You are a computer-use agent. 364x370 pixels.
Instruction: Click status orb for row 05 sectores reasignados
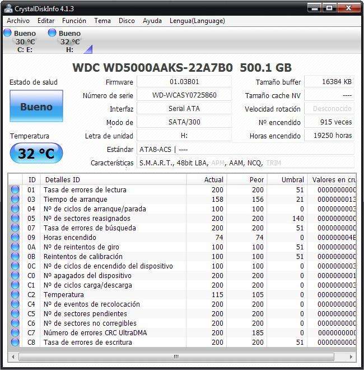coord(15,218)
